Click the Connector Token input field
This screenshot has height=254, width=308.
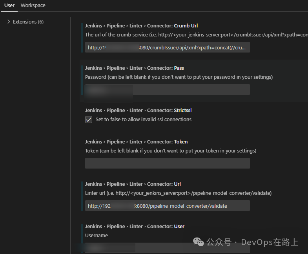(x=168, y=163)
